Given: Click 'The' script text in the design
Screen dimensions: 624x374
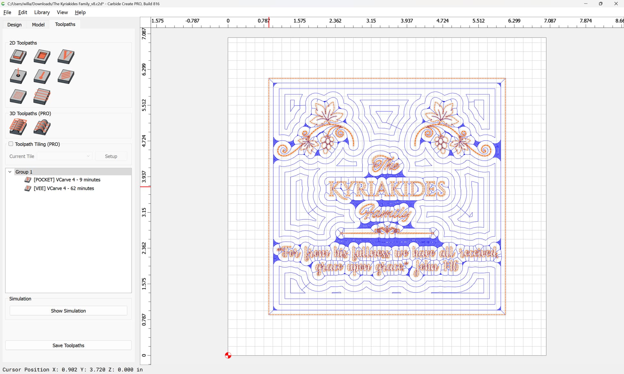Looking at the screenshot, I should coord(386,164).
